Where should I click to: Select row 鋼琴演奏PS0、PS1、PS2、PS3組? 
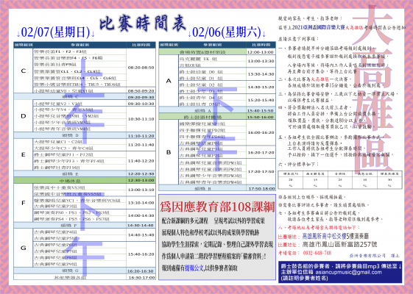[x=80, y=212]
